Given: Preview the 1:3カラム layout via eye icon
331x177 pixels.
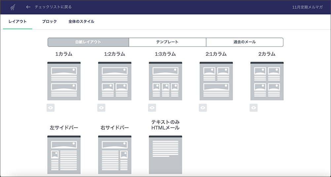Looking at the screenshot, I should [x=152, y=108].
